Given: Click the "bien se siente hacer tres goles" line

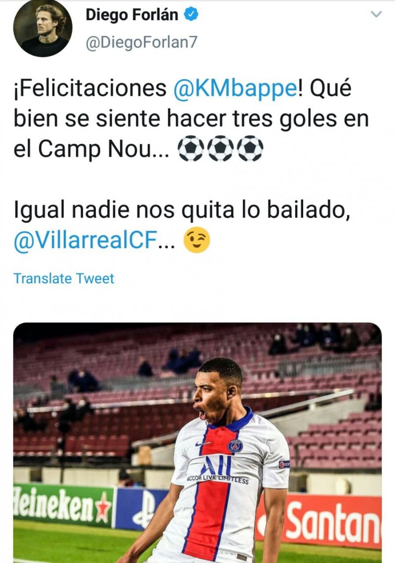Looking at the screenshot, I should click(192, 119).
